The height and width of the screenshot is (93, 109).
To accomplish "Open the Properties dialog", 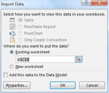I will pos(17,85).
